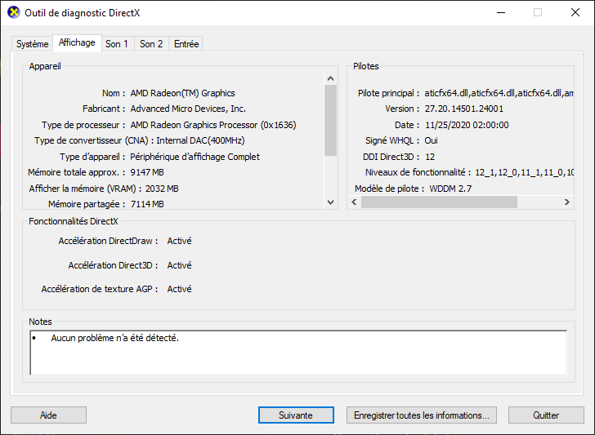The width and height of the screenshot is (595, 435).
Task: Click the "Pilotes" group label
Action: pyautogui.click(x=366, y=66)
